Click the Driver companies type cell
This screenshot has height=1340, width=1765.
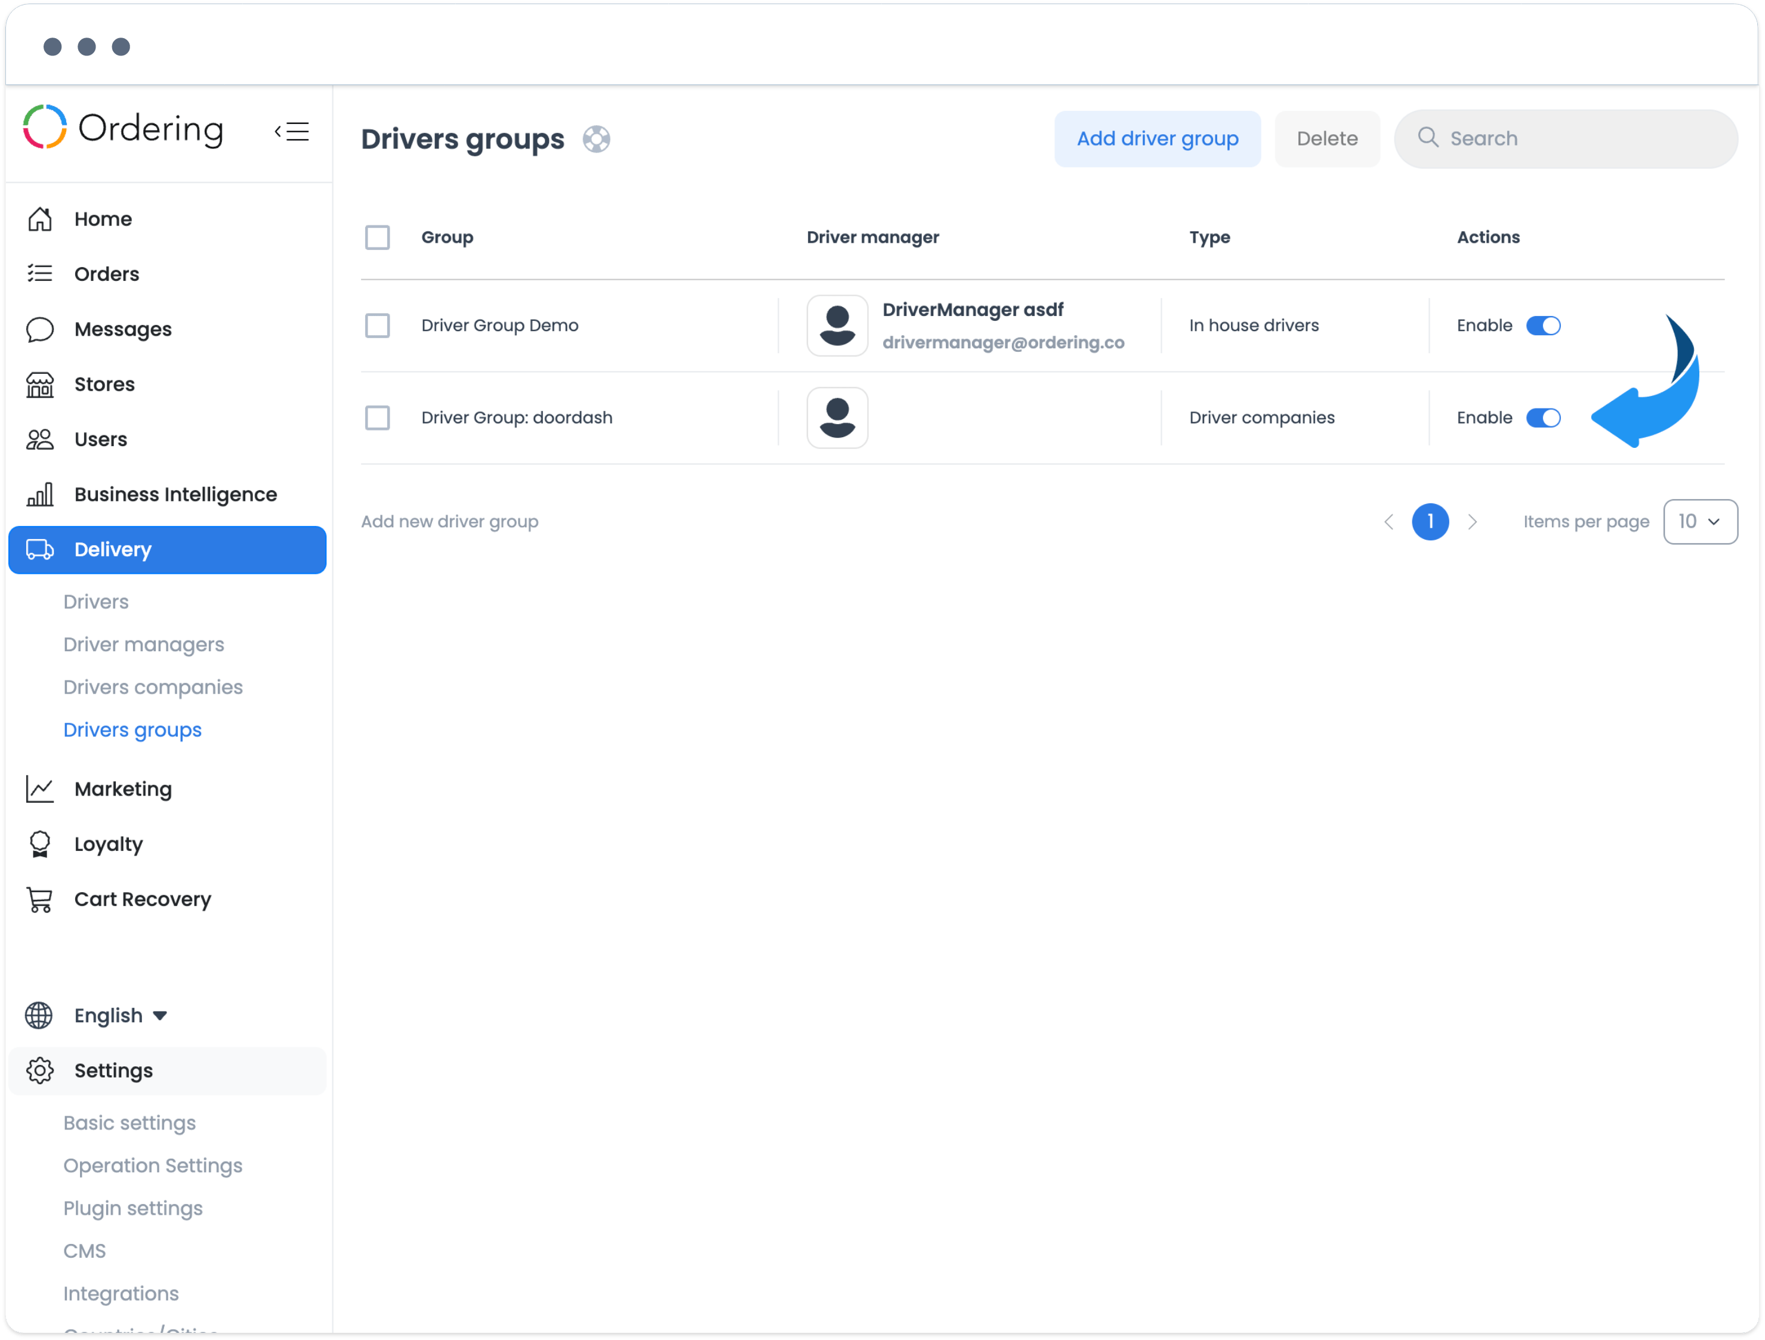pos(1261,418)
